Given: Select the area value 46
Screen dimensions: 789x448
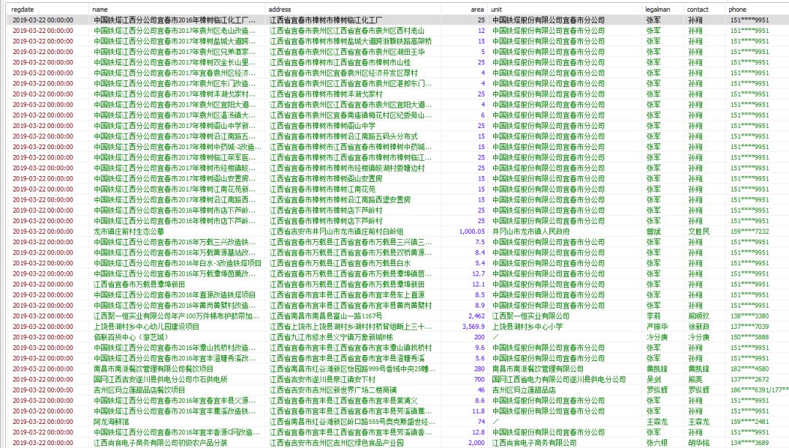Looking at the screenshot, I should tap(481, 390).
